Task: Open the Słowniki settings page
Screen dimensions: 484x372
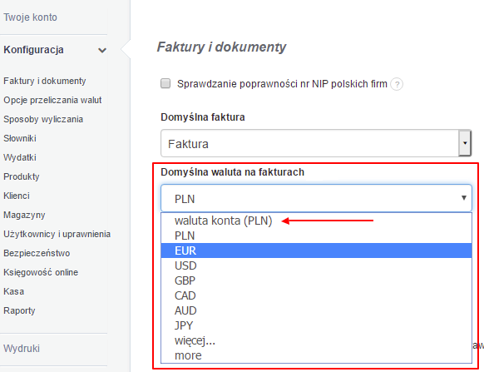Action: tap(20, 138)
